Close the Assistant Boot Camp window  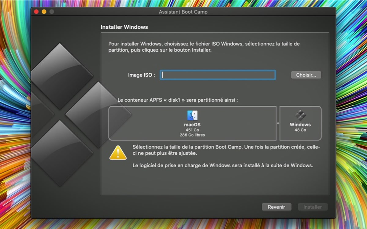[x=36, y=12]
